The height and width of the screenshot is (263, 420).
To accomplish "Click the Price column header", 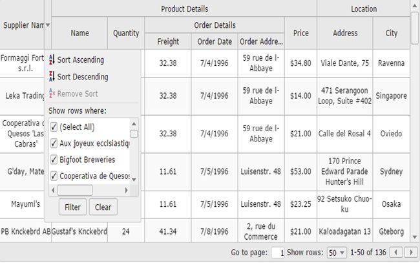I will tap(301, 33).
